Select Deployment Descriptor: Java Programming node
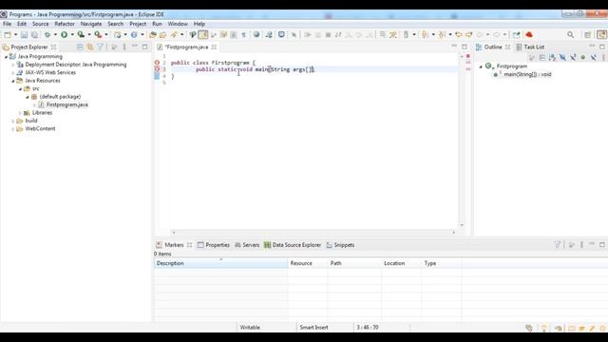Viewport: 608px width, 342px height. [x=76, y=65]
